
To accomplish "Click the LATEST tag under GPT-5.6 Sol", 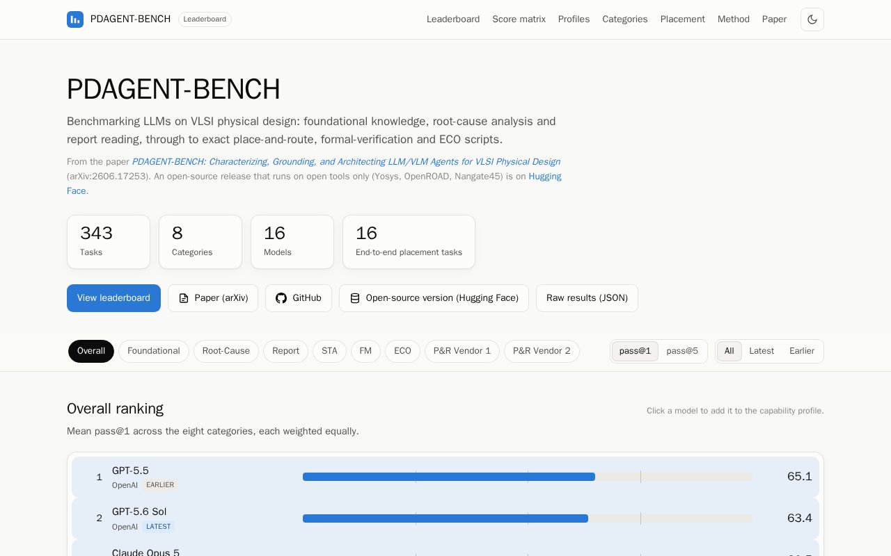I will click(x=159, y=527).
